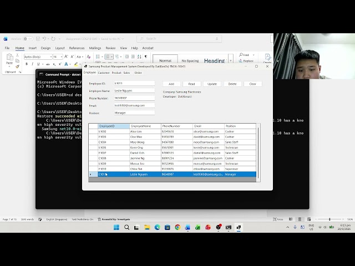Click the Bullets list icon

[98, 57]
